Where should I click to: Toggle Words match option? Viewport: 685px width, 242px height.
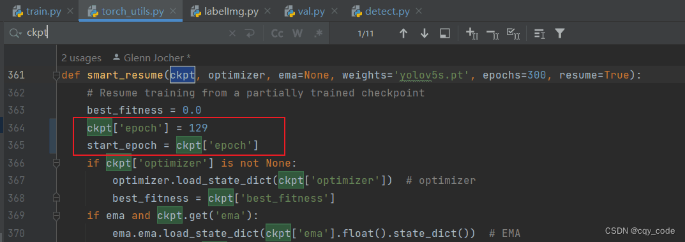[297, 34]
